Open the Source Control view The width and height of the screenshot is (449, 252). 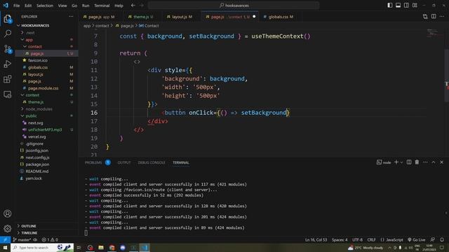[8, 49]
